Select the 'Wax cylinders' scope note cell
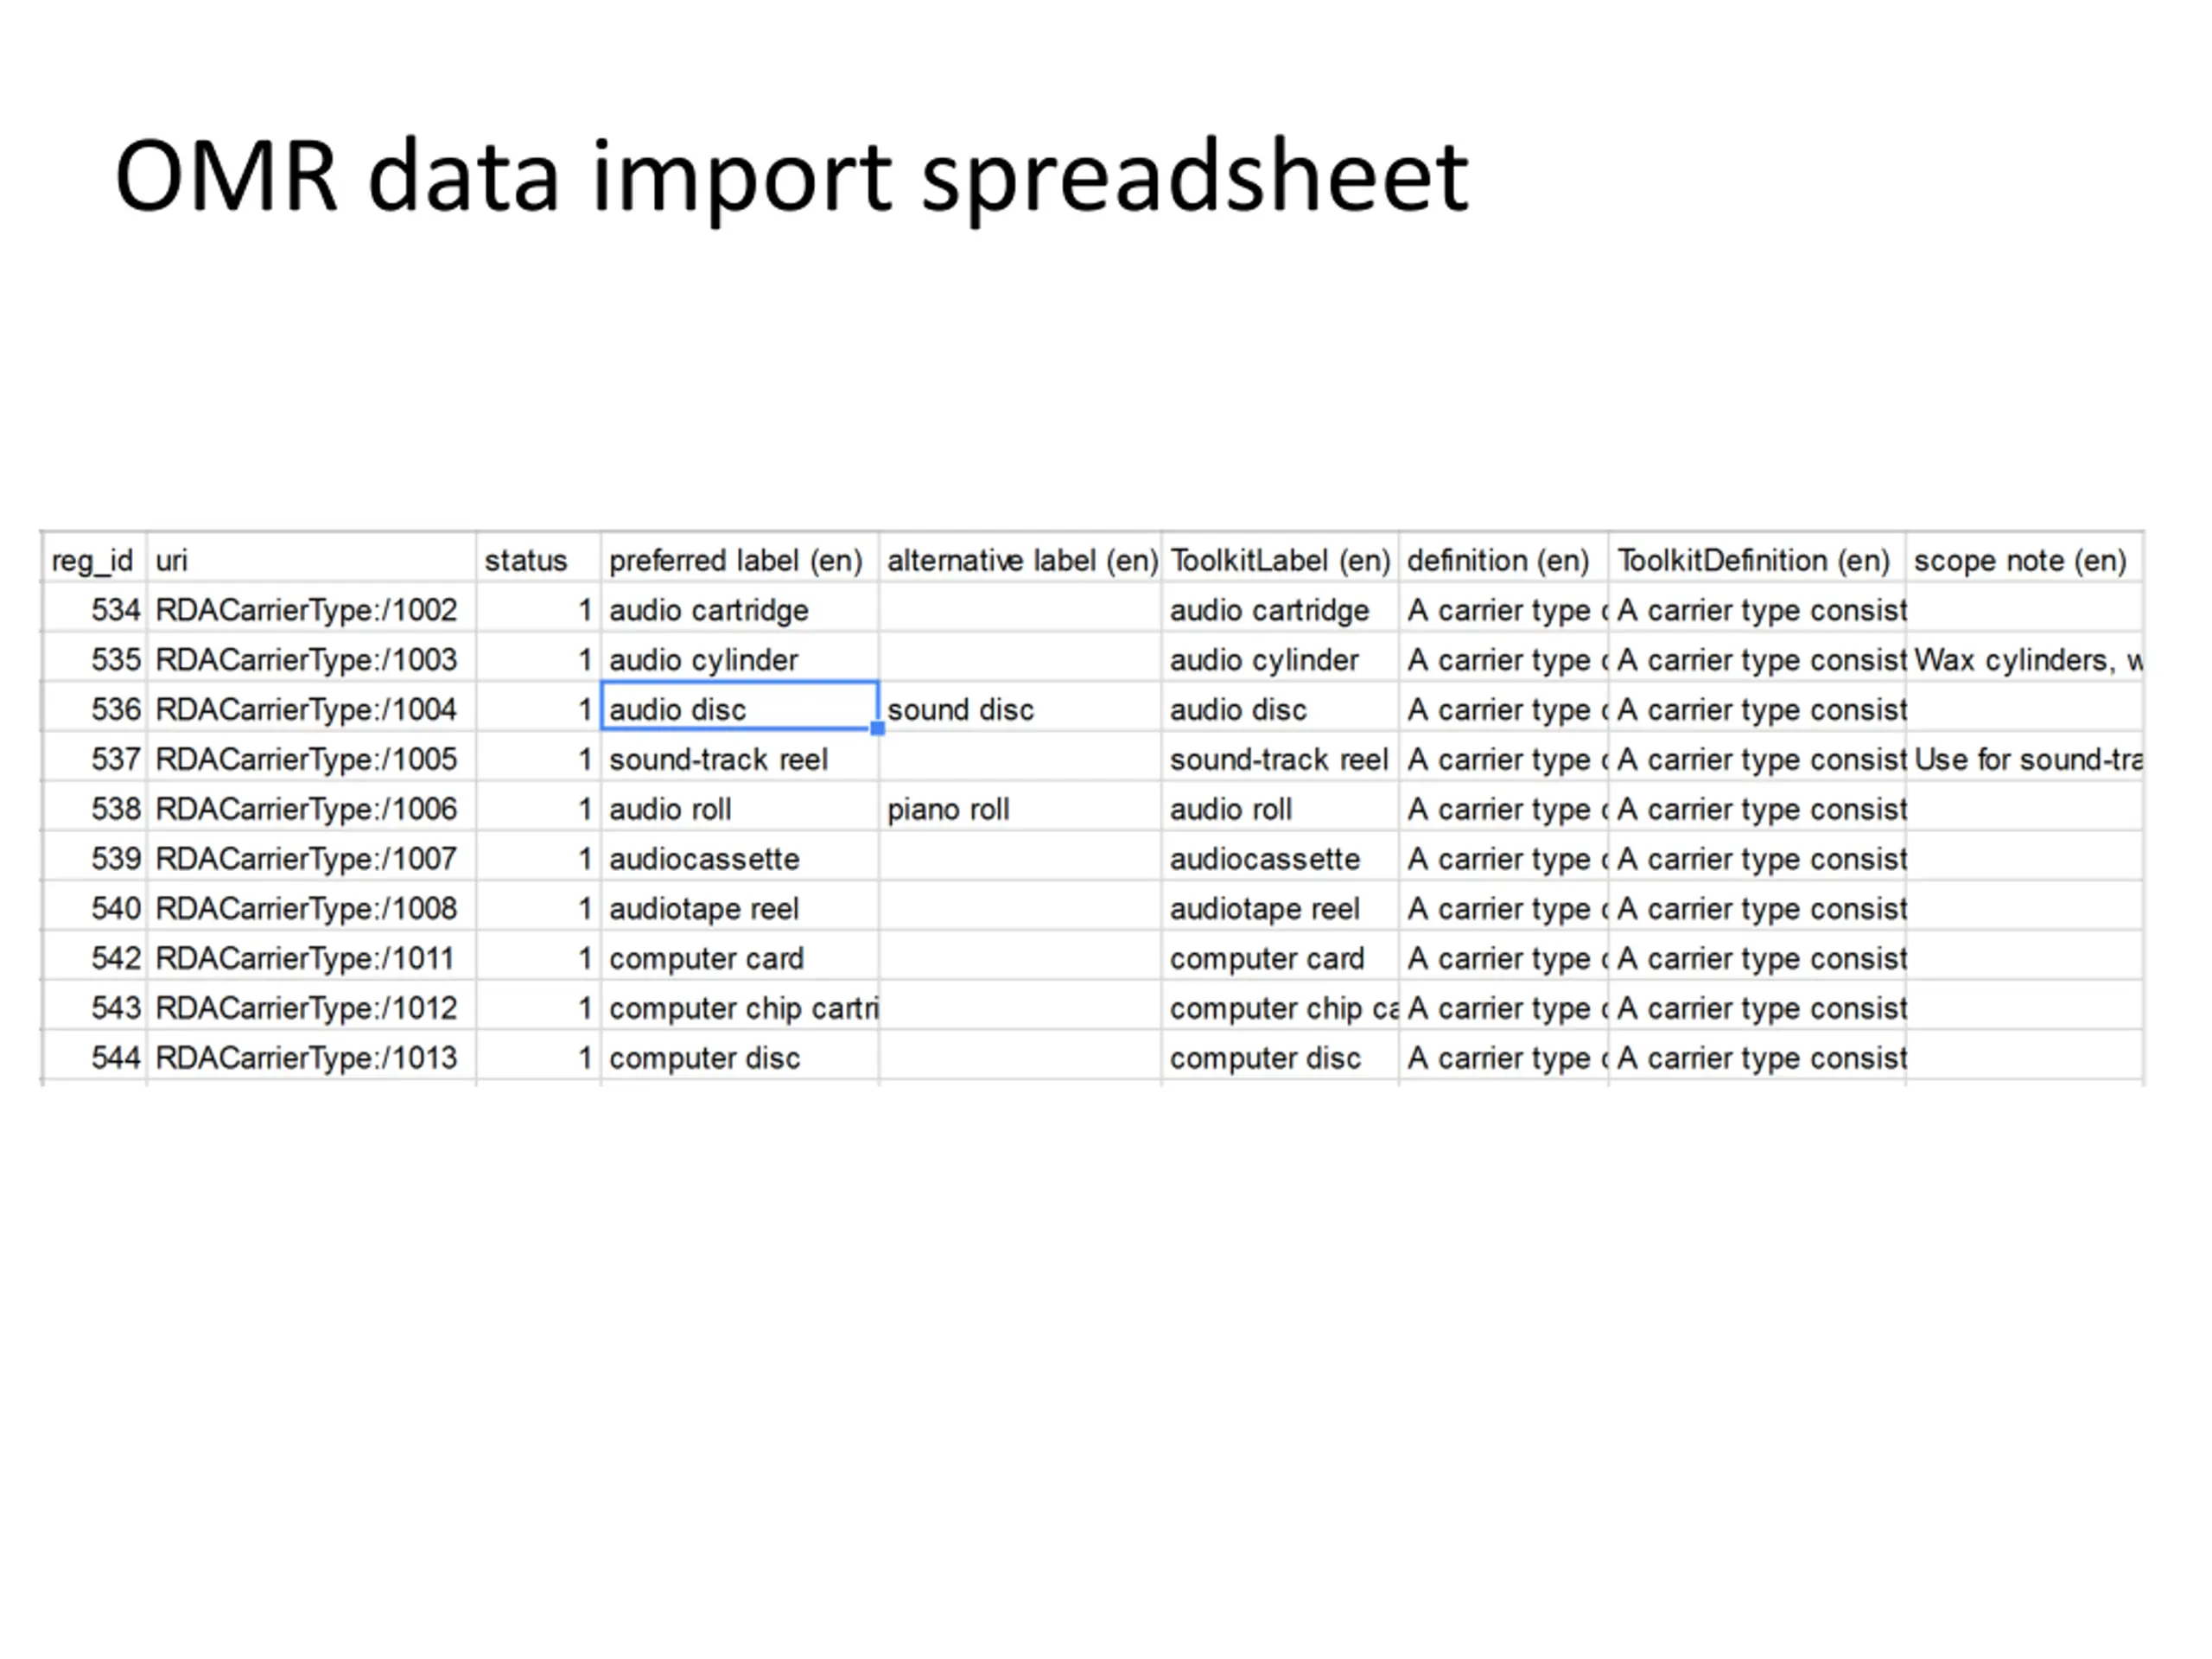Screen dimensions: 2212x1659 pyautogui.click(x=2024, y=659)
